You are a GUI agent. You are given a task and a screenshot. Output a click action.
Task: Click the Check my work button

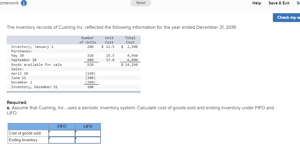click(x=286, y=18)
